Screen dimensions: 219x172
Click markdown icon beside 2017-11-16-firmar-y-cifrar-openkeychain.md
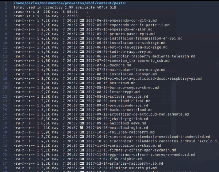[x=82, y=150]
